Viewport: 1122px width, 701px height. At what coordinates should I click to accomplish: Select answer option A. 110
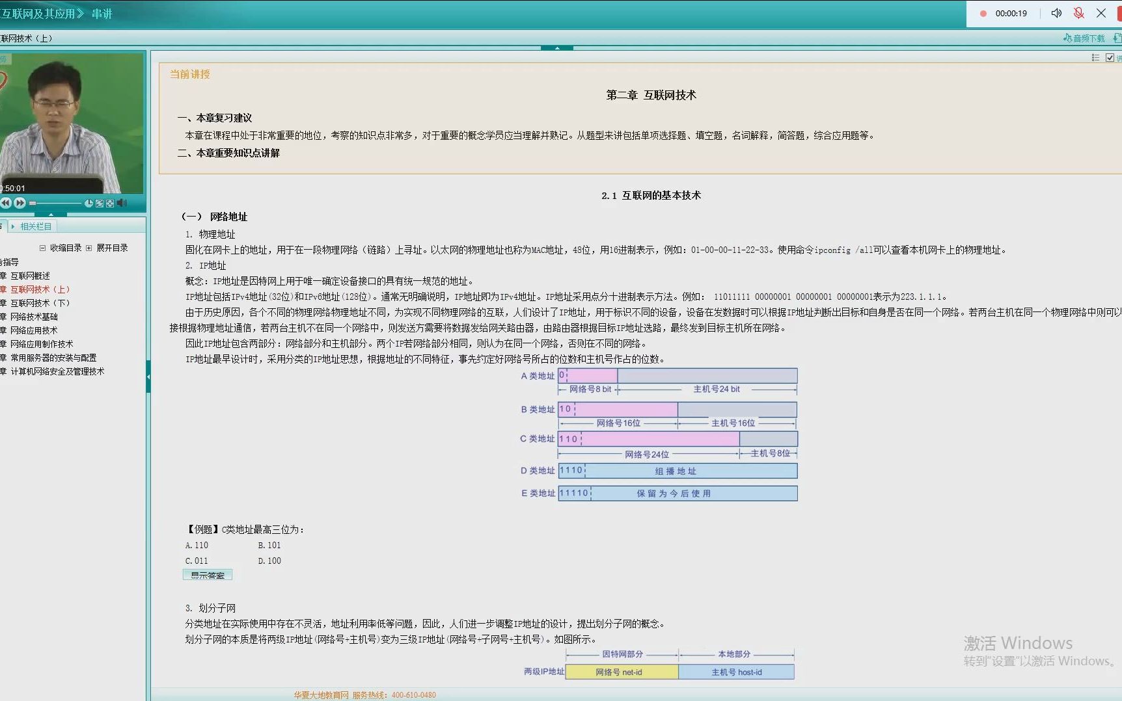click(197, 546)
